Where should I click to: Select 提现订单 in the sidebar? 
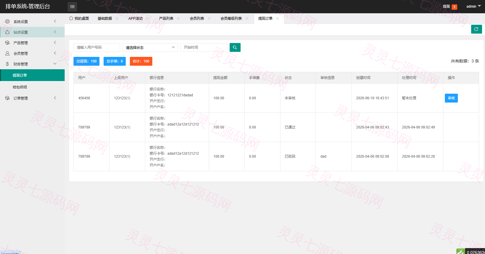pyautogui.click(x=32, y=75)
